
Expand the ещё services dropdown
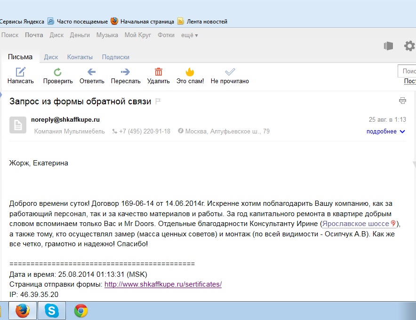tap(190, 35)
